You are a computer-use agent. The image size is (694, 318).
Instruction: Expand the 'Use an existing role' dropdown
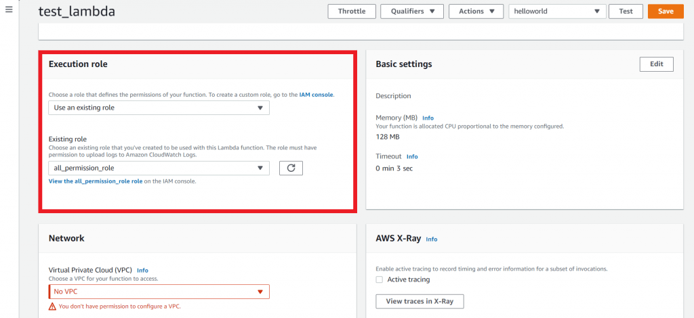click(x=159, y=108)
